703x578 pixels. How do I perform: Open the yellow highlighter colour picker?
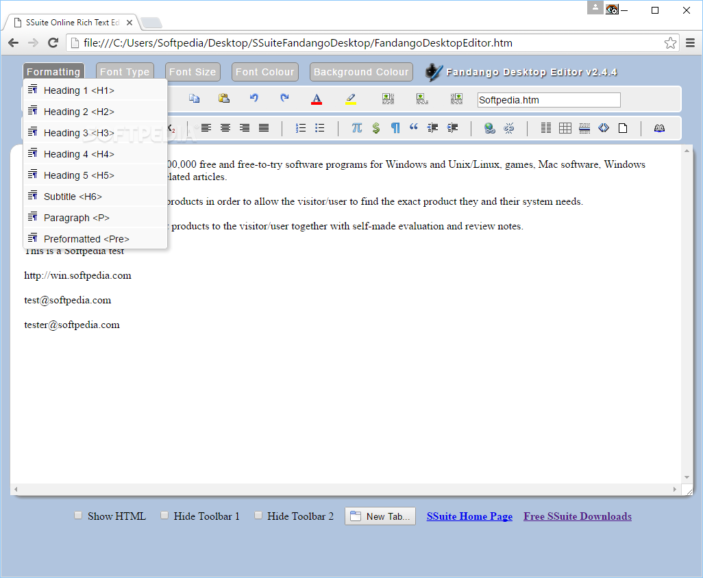351,99
